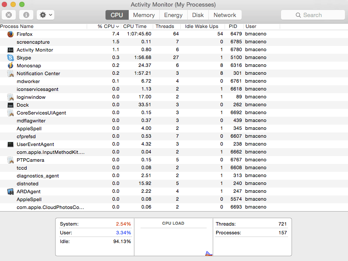Select the Skype process icon
The height and width of the screenshot is (261, 348).
[11, 58]
